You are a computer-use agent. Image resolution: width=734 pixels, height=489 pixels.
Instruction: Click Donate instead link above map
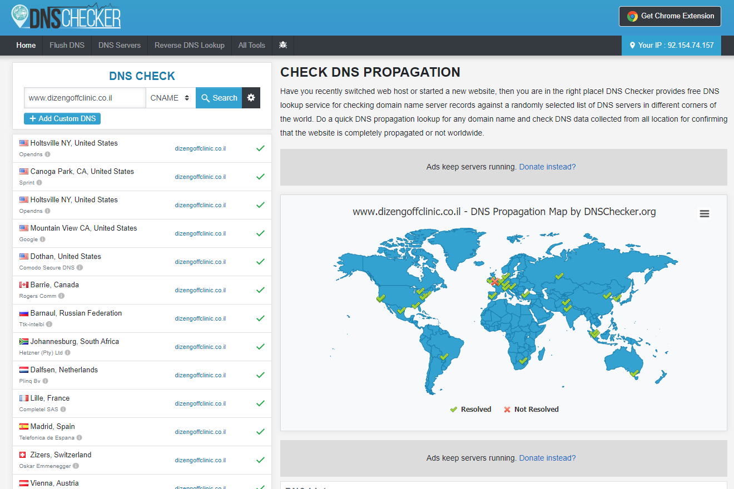click(x=547, y=167)
